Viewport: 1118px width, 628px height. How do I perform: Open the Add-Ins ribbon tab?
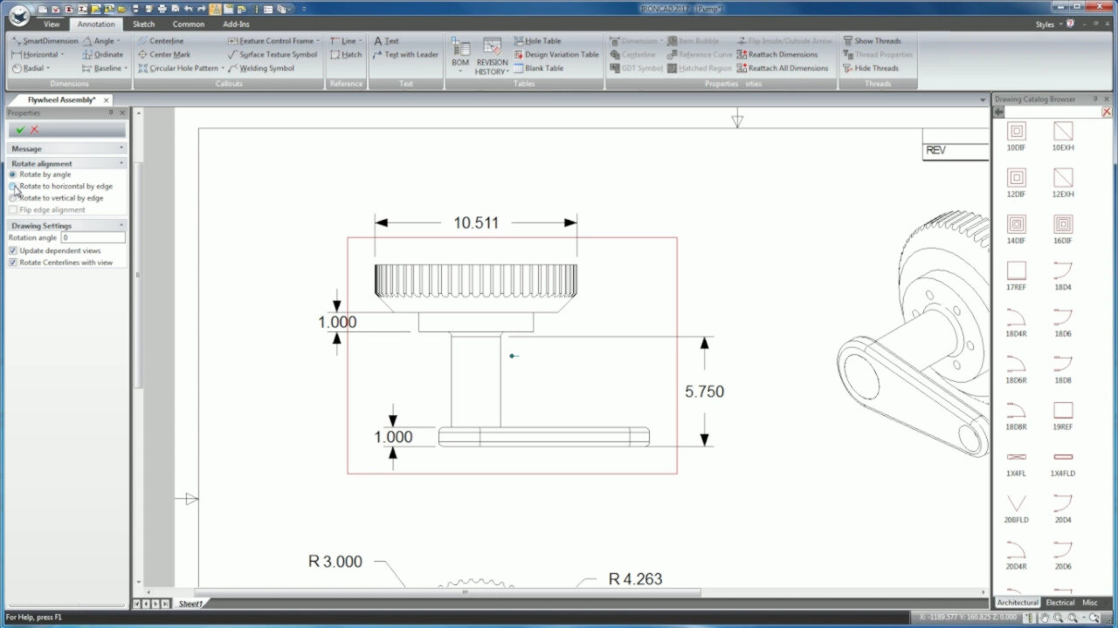click(236, 24)
